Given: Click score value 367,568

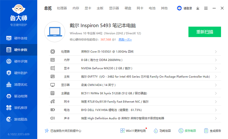Looking at the screenshot, I should click(x=106, y=40).
